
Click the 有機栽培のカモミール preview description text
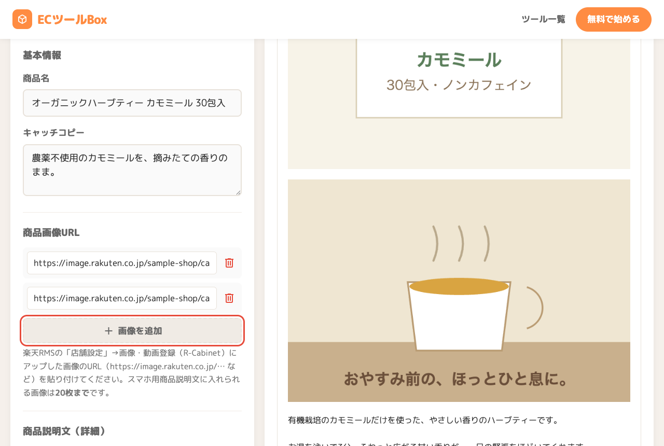coord(423,420)
